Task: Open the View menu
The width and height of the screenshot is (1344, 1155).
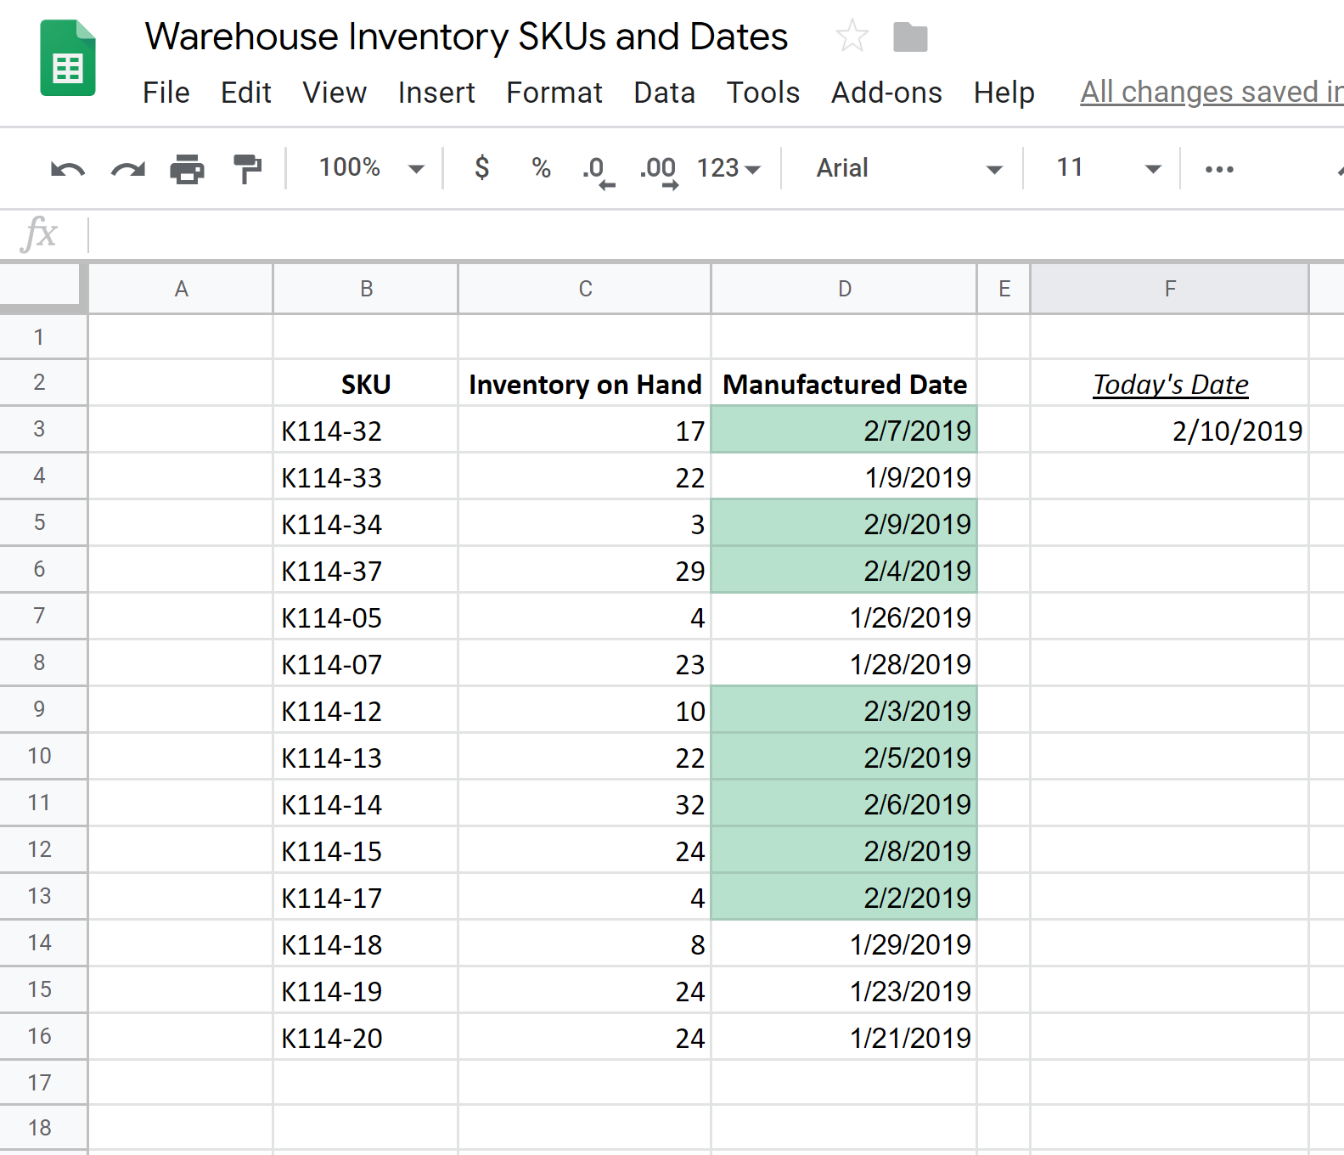Action: tap(335, 92)
